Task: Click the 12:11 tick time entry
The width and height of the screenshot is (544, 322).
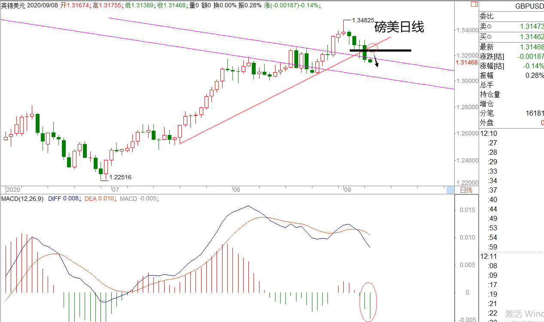Action: [488, 256]
